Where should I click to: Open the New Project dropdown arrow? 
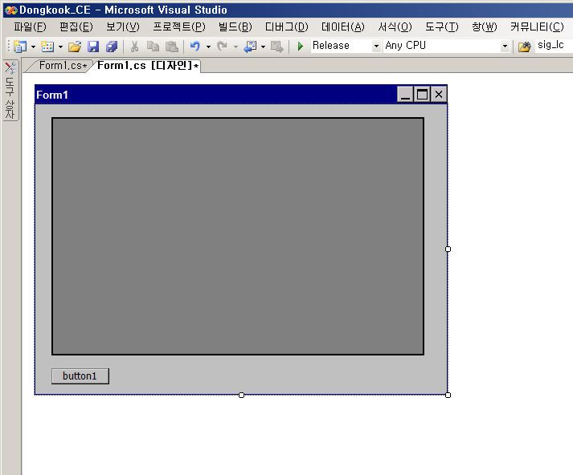click(x=33, y=47)
